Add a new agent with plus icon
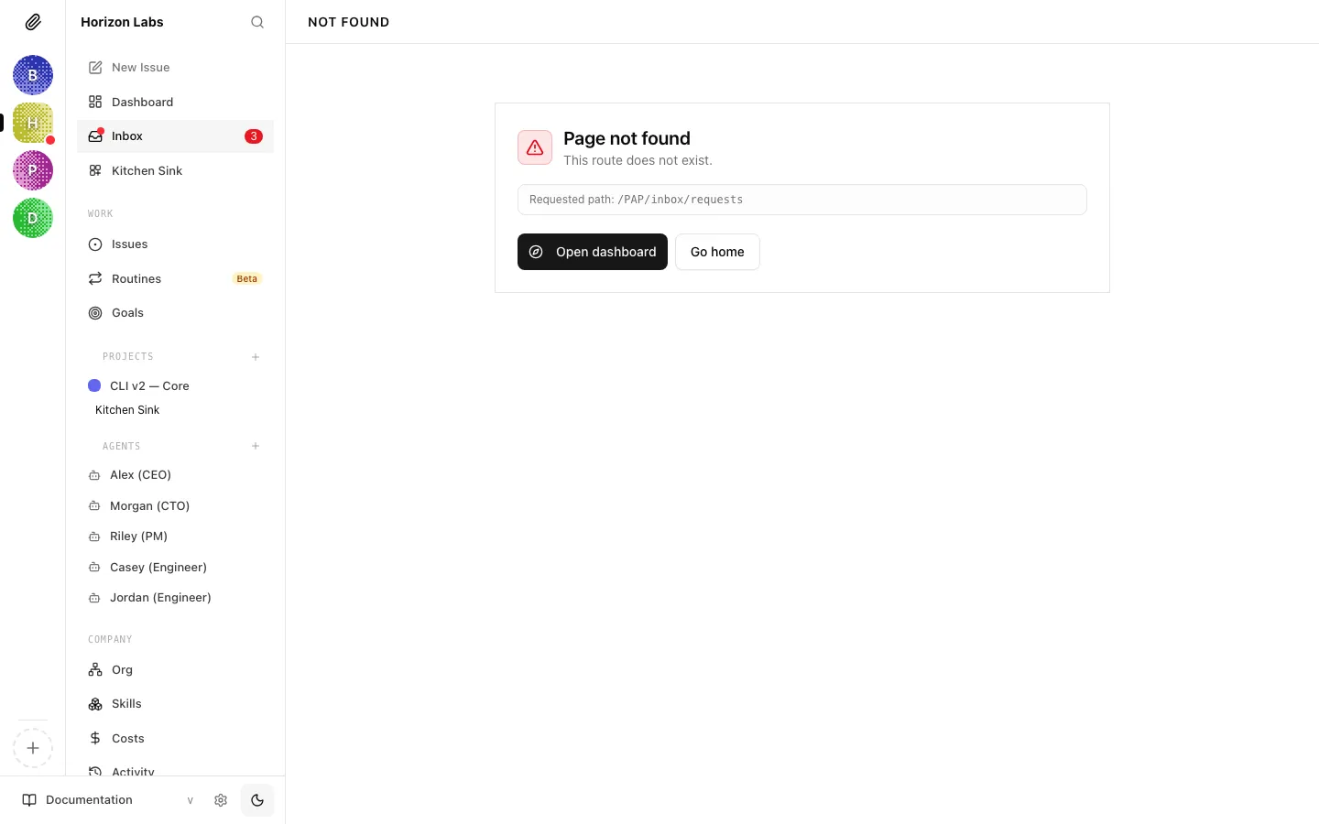 256,446
